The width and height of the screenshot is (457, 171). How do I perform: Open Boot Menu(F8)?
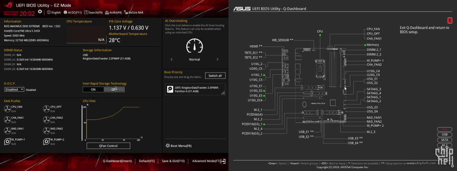click(x=179, y=146)
